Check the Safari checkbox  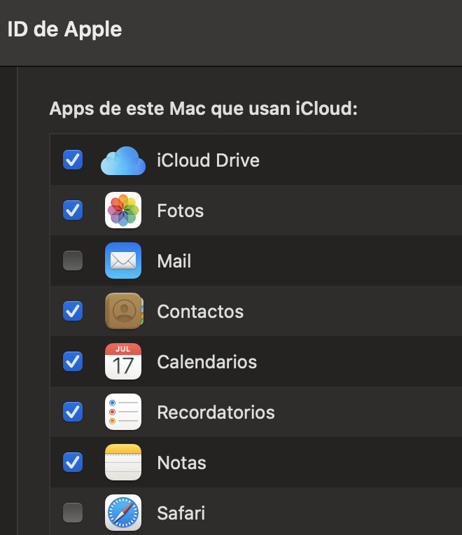click(73, 513)
